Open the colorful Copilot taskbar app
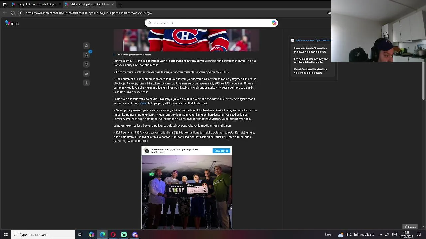This screenshot has width=426, height=239. click(92, 235)
